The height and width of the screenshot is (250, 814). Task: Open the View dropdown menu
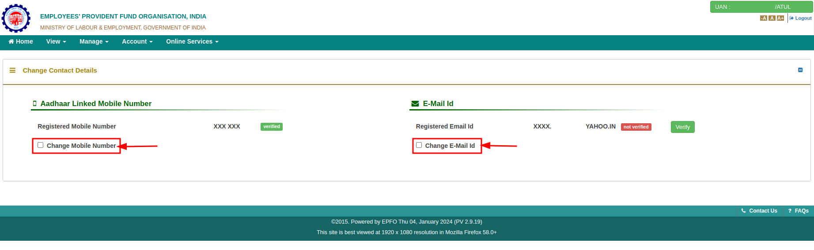(x=56, y=41)
